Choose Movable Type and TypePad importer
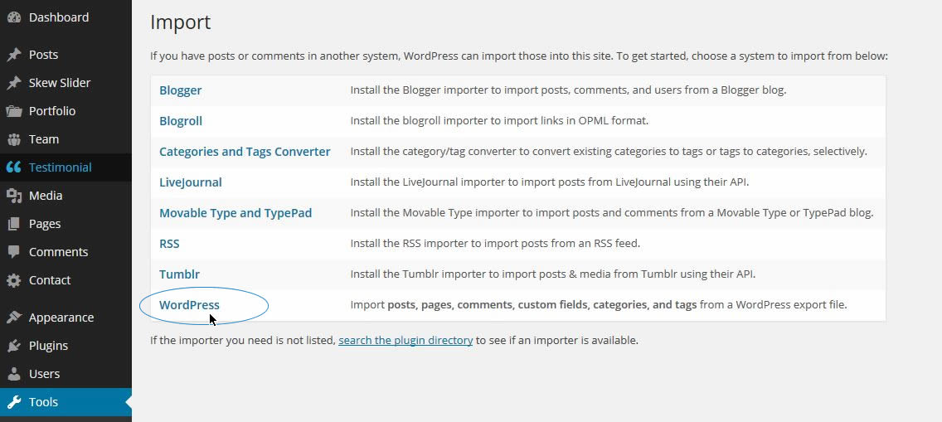Image resolution: width=942 pixels, height=422 pixels. tap(235, 213)
